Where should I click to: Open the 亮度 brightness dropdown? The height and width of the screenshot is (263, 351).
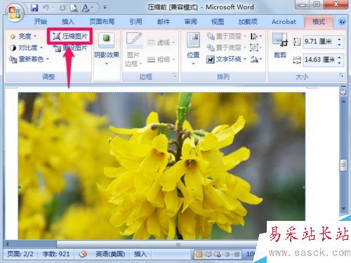(23, 36)
